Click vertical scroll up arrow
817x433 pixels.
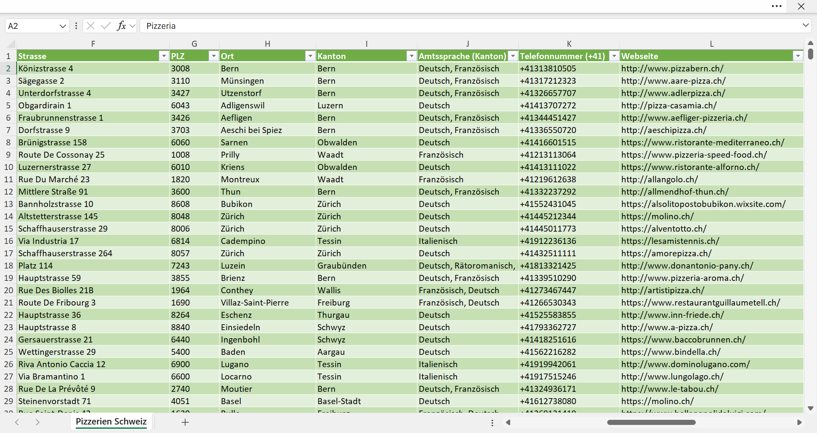click(x=810, y=43)
